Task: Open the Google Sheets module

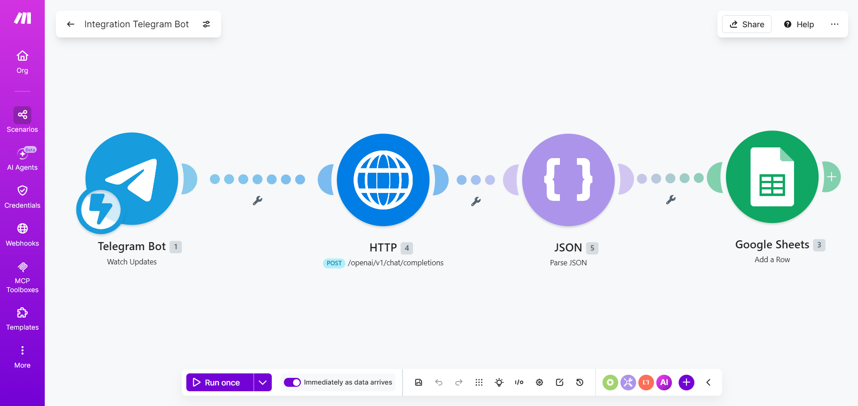Action: coord(772,177)
